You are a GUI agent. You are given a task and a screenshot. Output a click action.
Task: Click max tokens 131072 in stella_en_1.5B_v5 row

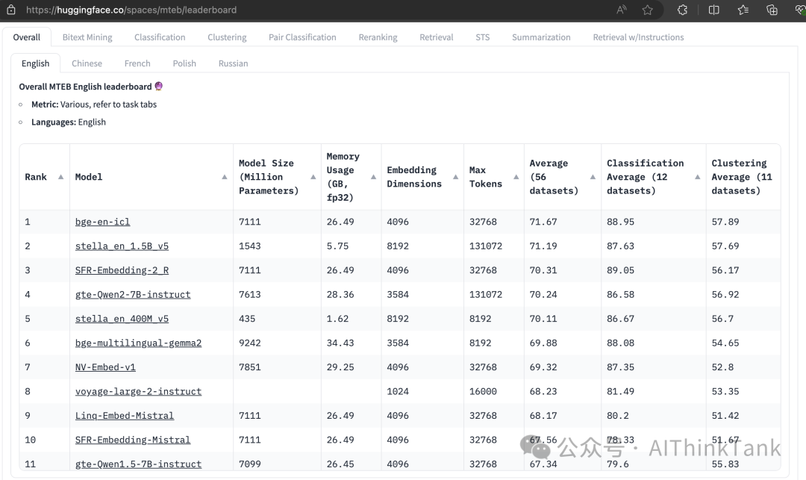[486, 246]
